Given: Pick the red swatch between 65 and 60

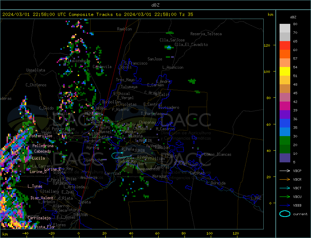Looking at the screenshot, I should point(285,45).
